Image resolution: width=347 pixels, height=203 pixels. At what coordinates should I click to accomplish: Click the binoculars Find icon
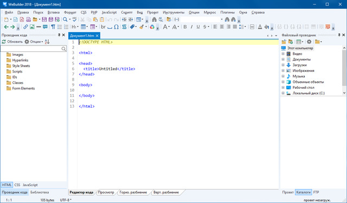point(154,19)
